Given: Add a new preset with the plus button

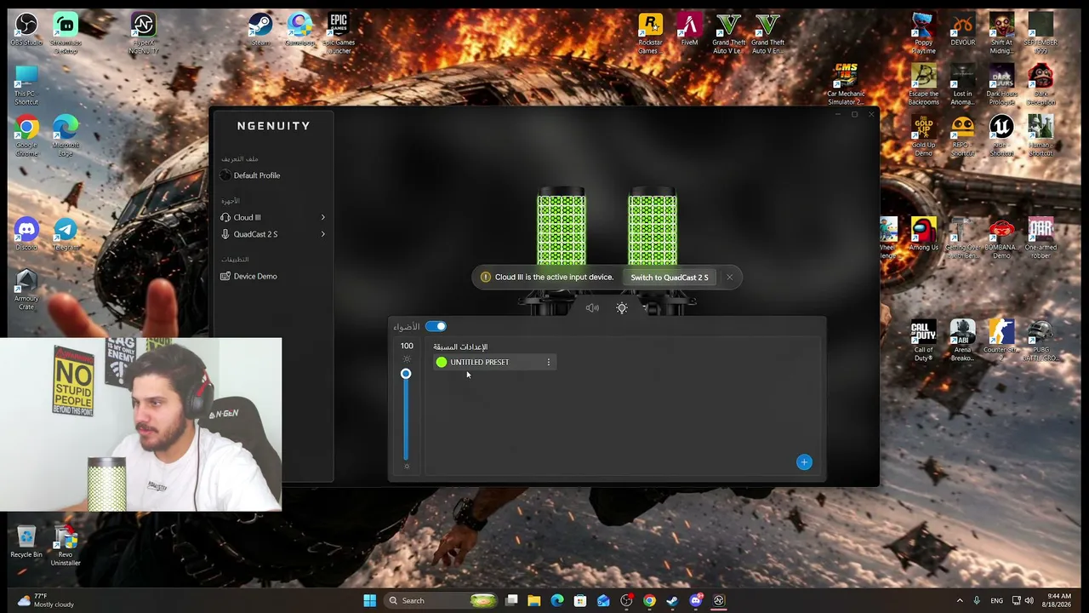Looking at the screenshot, I should click(804, 462).
